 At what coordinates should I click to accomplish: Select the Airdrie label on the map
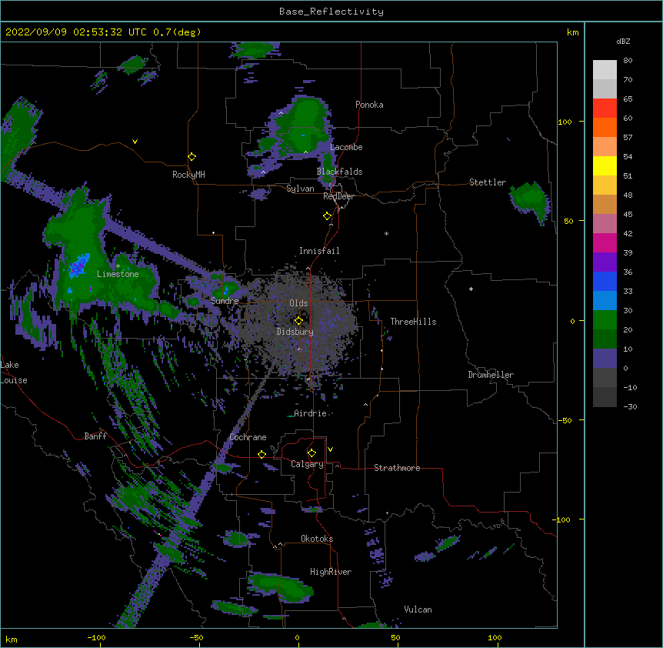[x=311, y=413]
